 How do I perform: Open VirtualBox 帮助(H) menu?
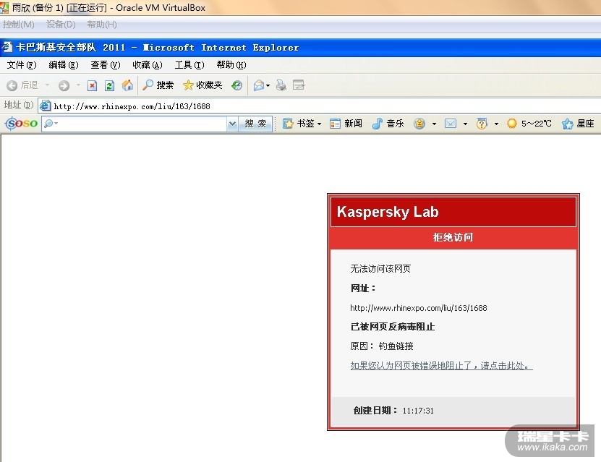click(101, 25)
